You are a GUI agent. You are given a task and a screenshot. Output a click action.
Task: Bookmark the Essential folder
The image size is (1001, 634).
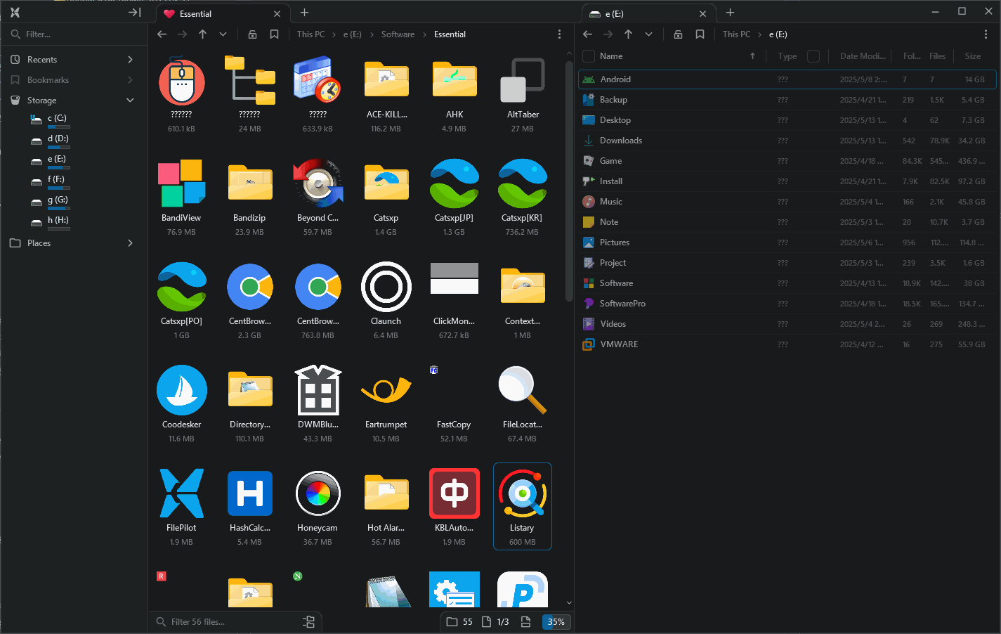(274, 34)
